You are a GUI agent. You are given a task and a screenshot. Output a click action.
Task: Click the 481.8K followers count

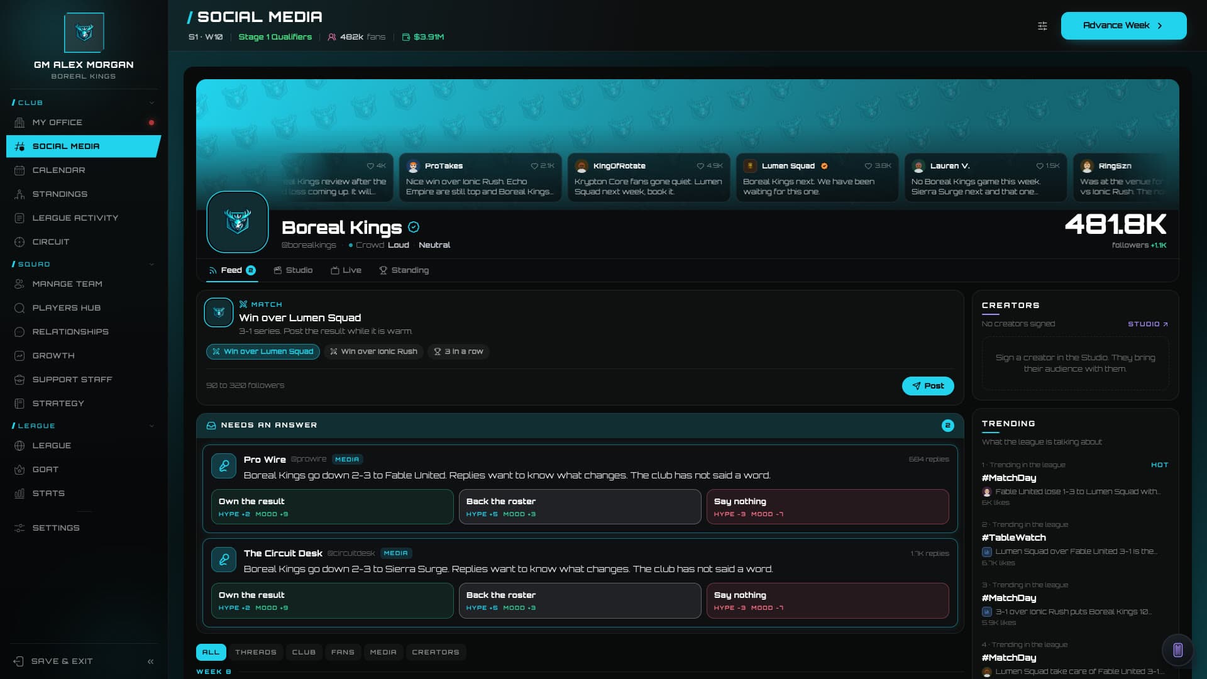click(x=1116, y=224)
